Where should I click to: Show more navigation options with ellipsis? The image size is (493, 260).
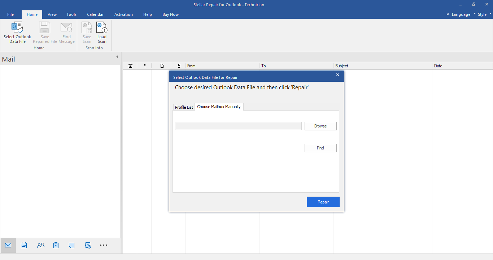[104, 245]
